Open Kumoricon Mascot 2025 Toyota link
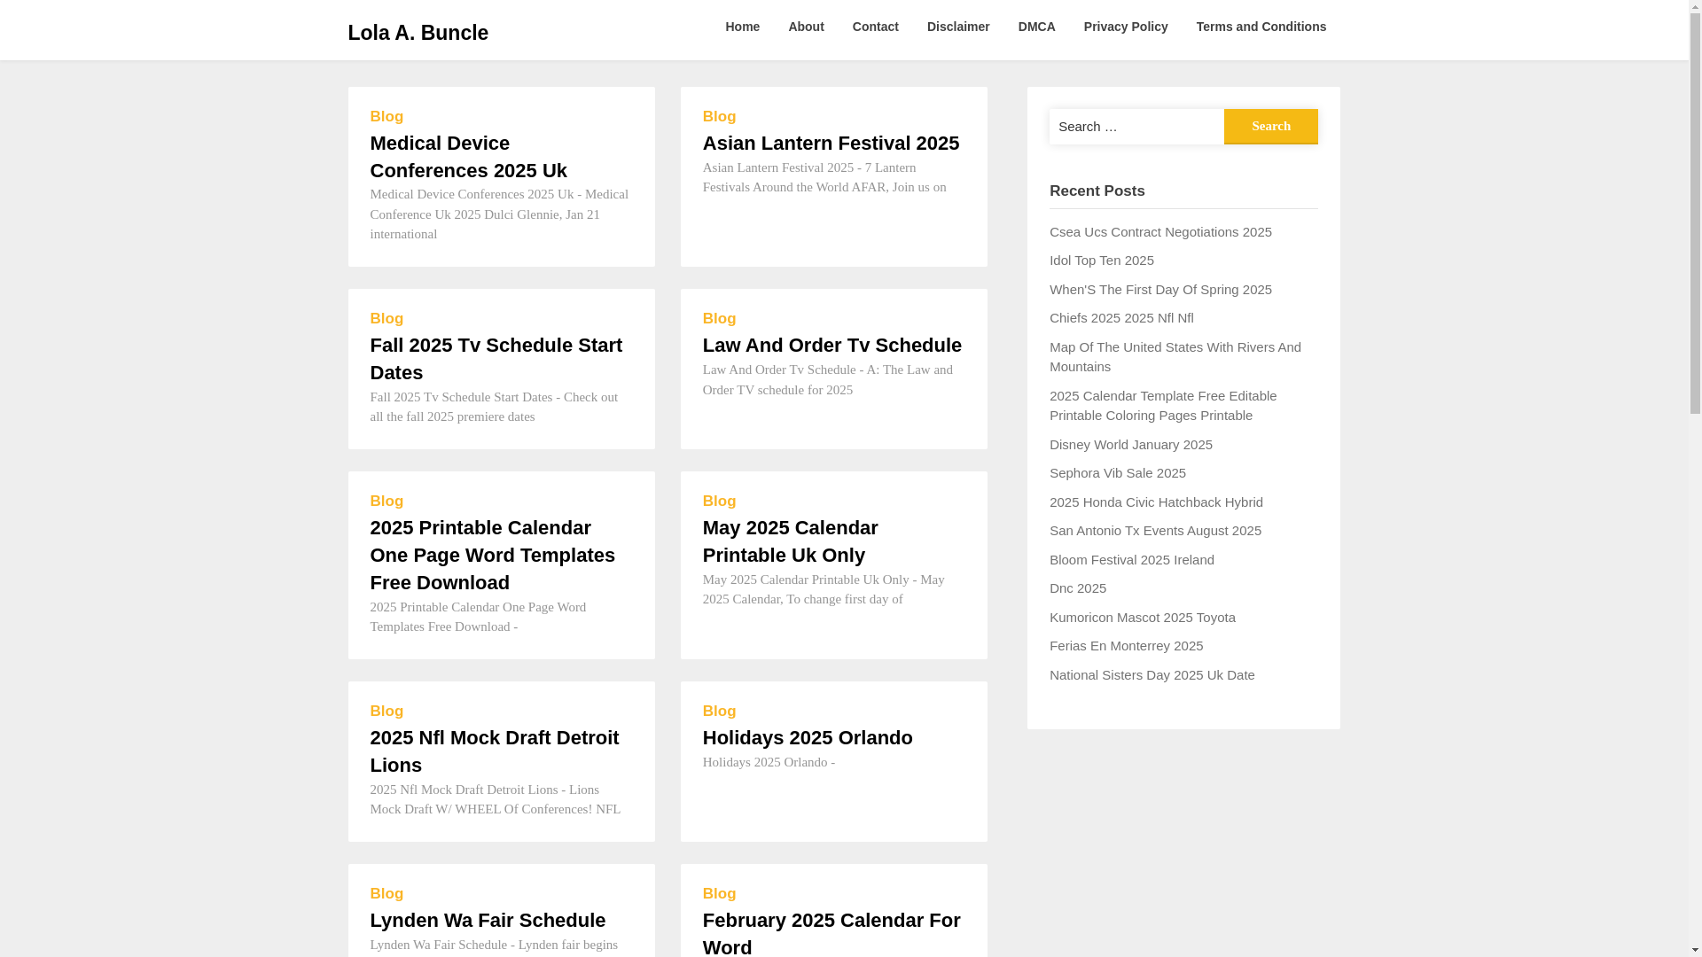 [x=1143, y=618]
